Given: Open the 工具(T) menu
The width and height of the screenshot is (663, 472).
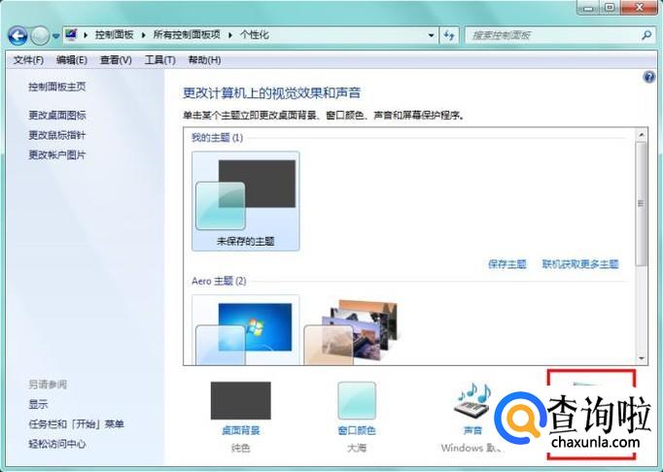Looking at the screenshot, I should click(x=159, y=60).
